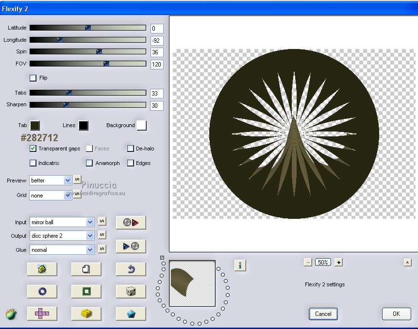Enable Anamorph checkbox
The image size is (418, 329).
[89, 163]
